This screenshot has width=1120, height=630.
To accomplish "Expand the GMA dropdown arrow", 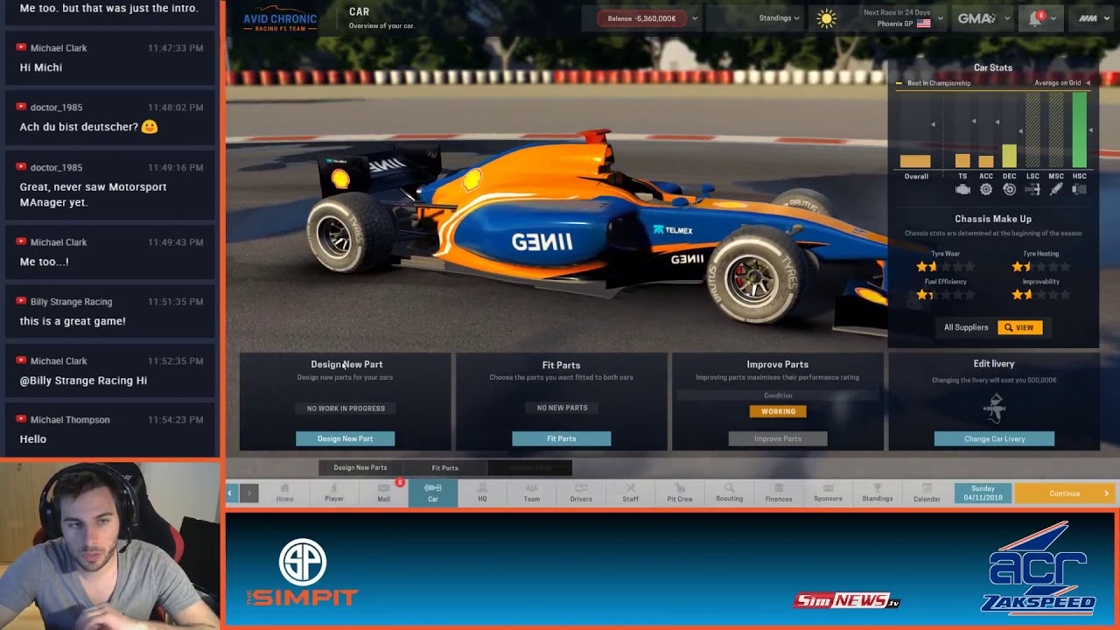I will pyautogui.click(x=1007, y=18).
